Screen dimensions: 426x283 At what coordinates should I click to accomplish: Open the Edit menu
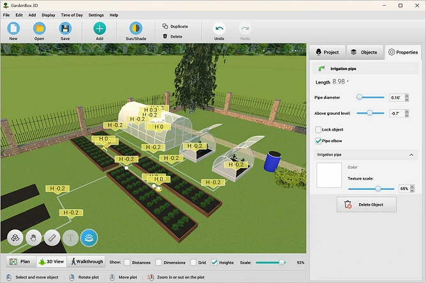tap(19, 15)
